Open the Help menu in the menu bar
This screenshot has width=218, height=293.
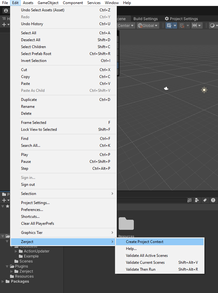pos(127,3)
